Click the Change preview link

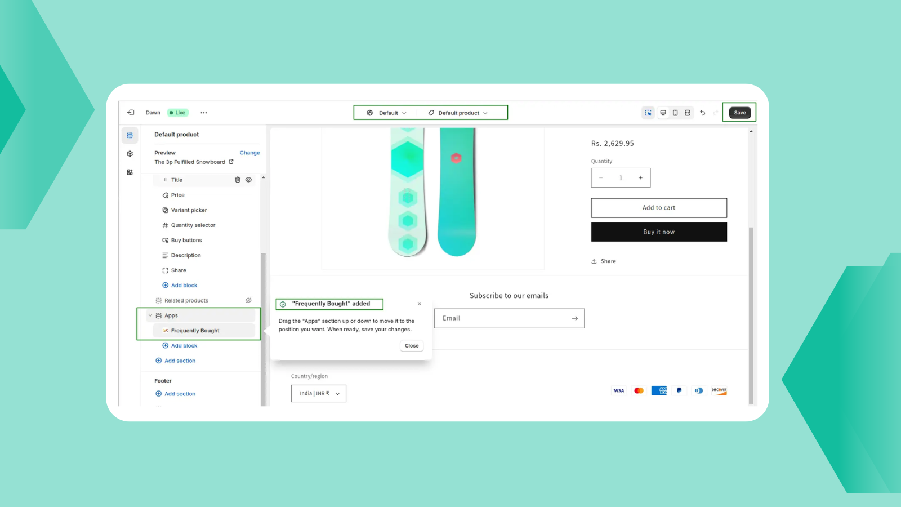click(x=249, y=153)
